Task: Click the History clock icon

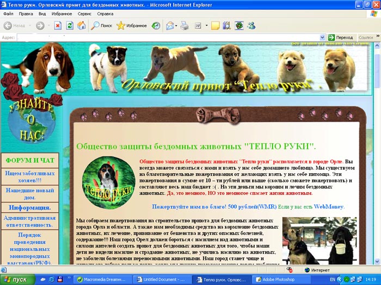Action: (156, 26)
